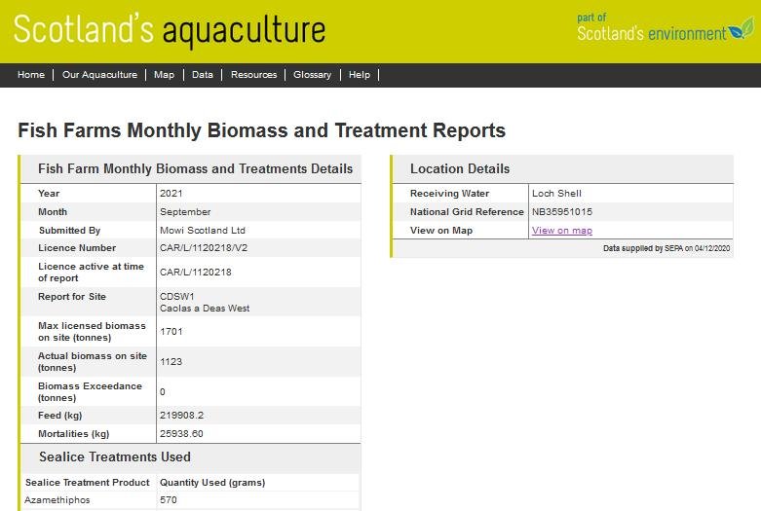The height and width of the screenshot is (511, 761).
Task: Open the Scotland's environment logo link
Action: (x=665, y=28)
